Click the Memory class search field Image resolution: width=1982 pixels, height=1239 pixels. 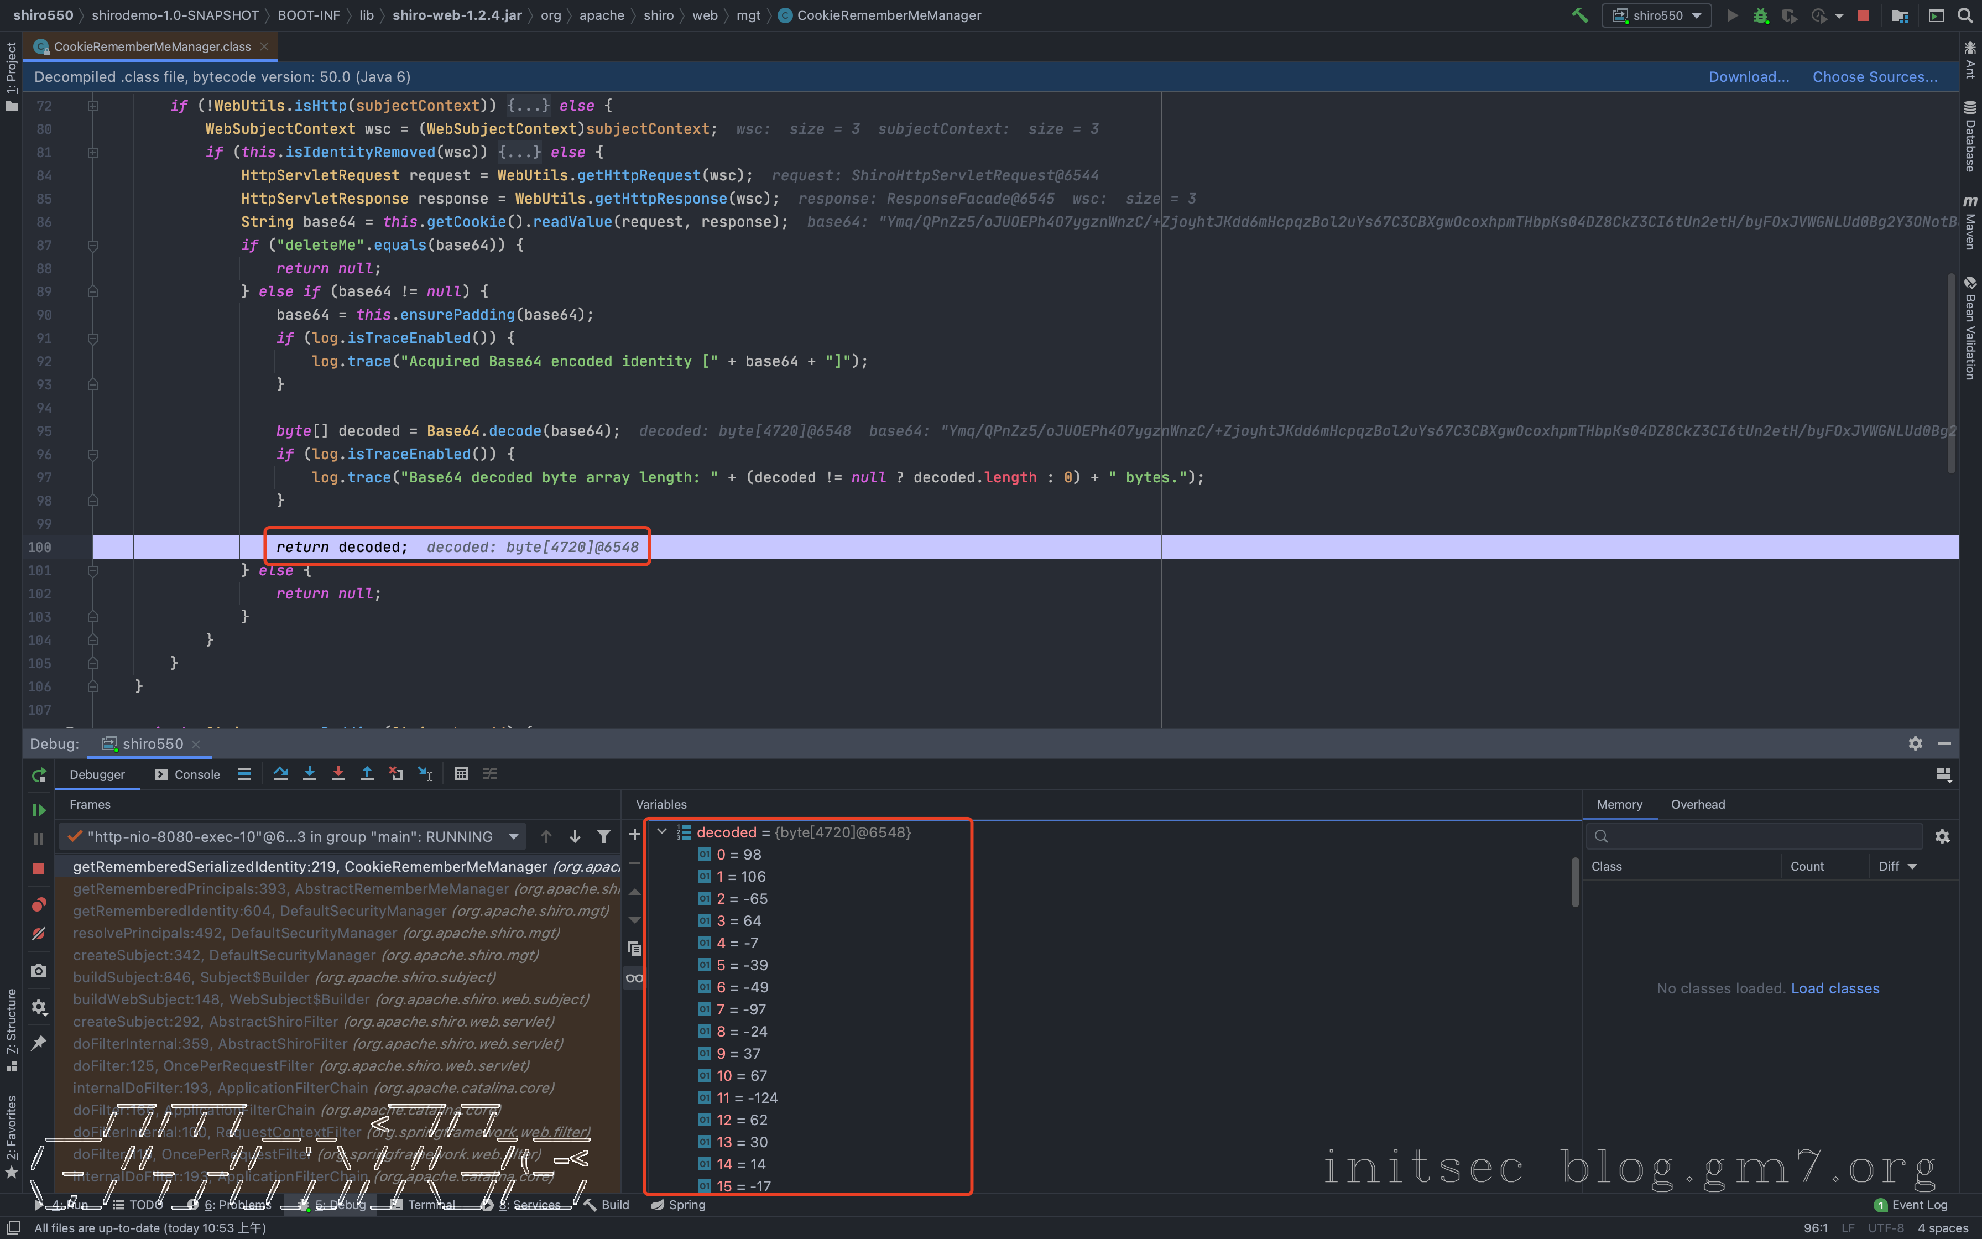(1761, 836)
